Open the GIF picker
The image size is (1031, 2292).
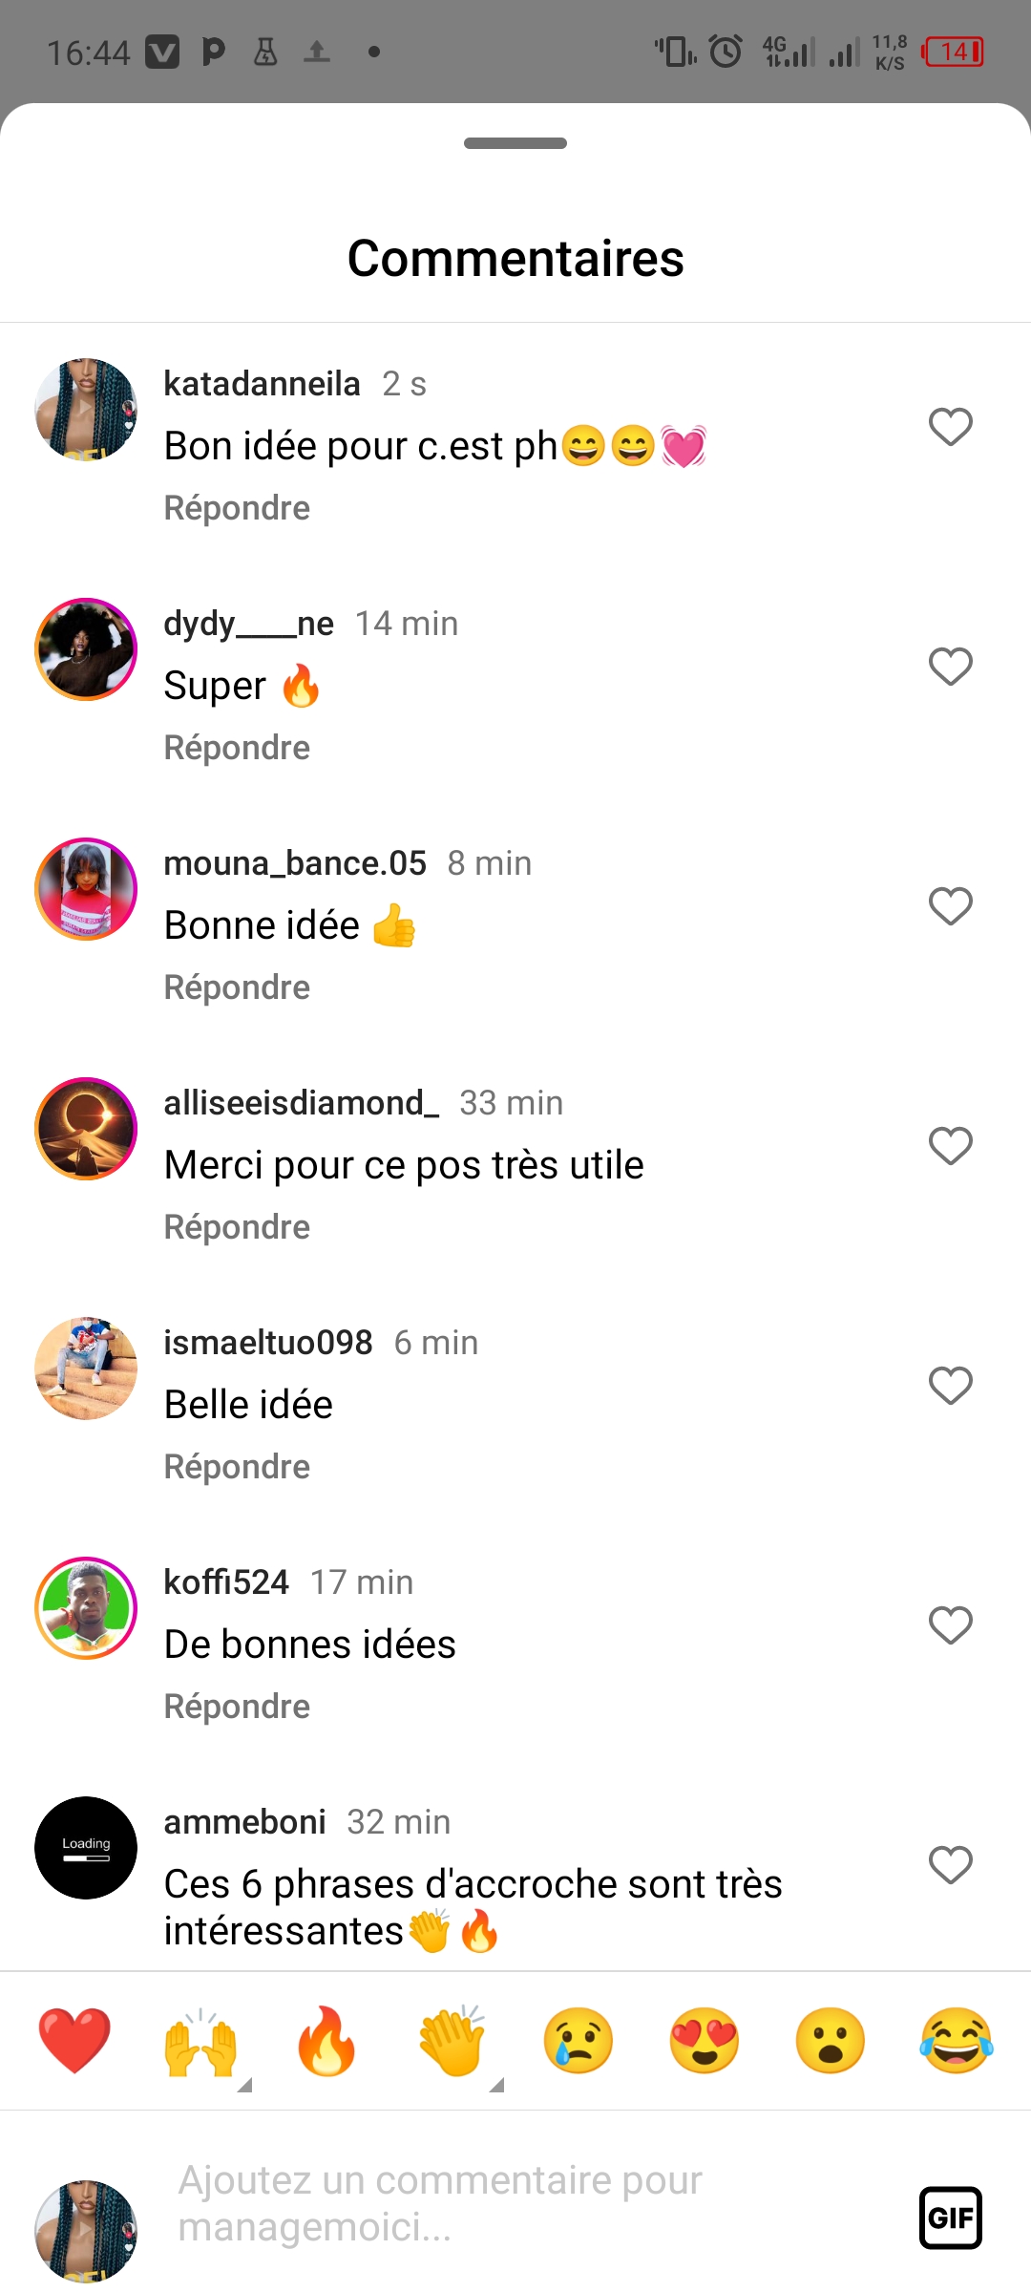click(x=951, y=2218)
